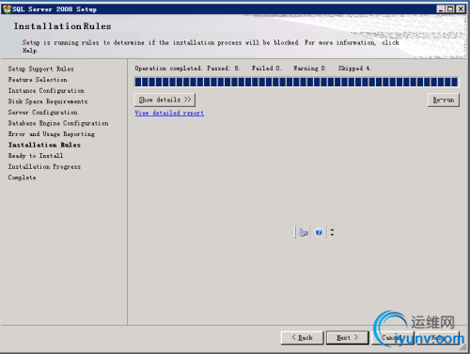470x354 pixels.
Task: Click the 'Failed 0.' status text
Action: [x=266, y=69]
